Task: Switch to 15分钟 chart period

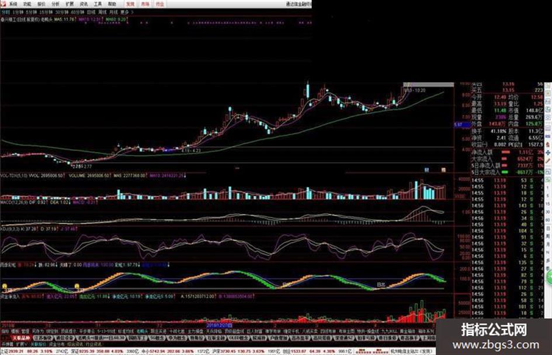Action: pos(46,12)
